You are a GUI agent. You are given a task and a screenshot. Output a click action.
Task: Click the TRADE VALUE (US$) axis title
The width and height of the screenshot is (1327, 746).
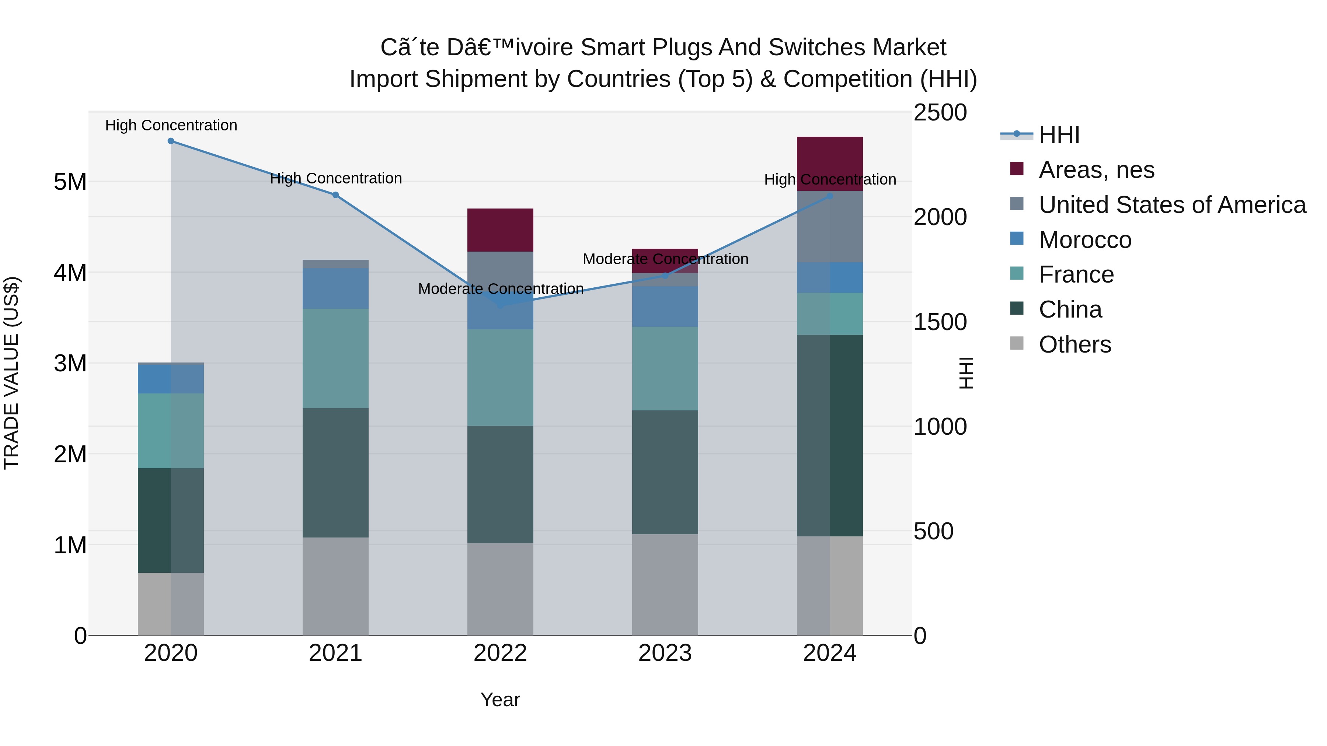pyautogui.click(x=11, y=373)
